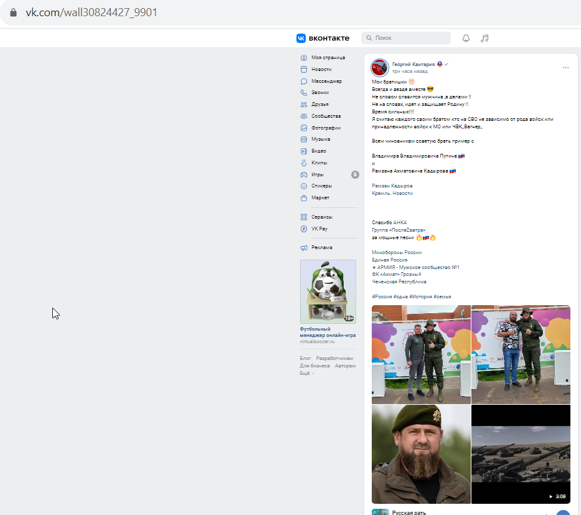Screen dimensions: 581x515
Task: Click the Друзья people icon
Action: 304,105
